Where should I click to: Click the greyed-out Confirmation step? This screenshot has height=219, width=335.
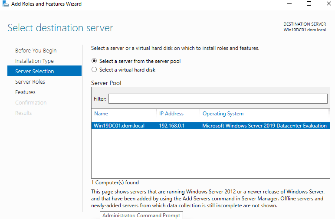click(x=31, y=103)
